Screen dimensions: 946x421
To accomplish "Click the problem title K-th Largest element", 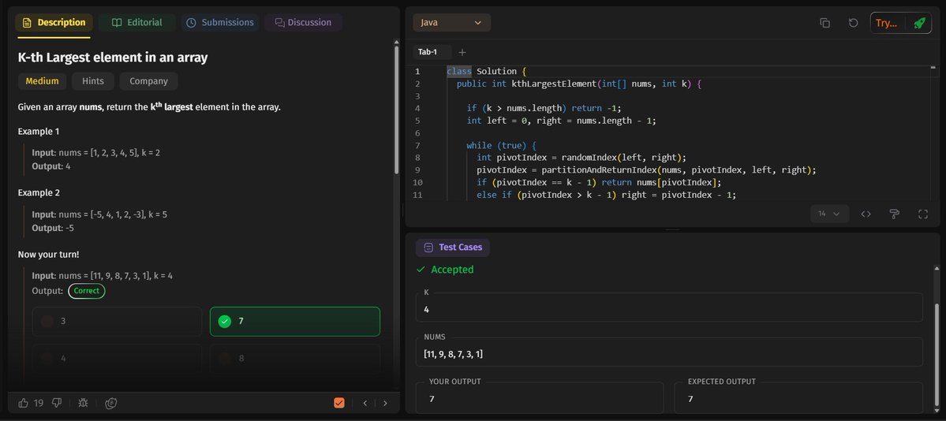I will point(113,58).
